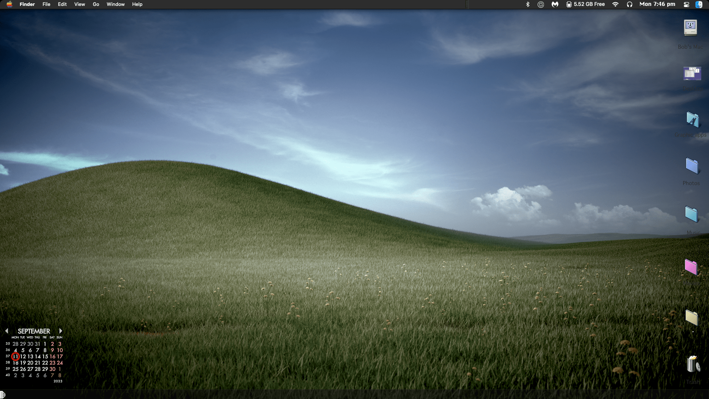Viewport: 709px width, 399px height.
Task: Open the 5.52 GB Free memory dropdown
Action: pyautogui.click(x=585, y=4)
